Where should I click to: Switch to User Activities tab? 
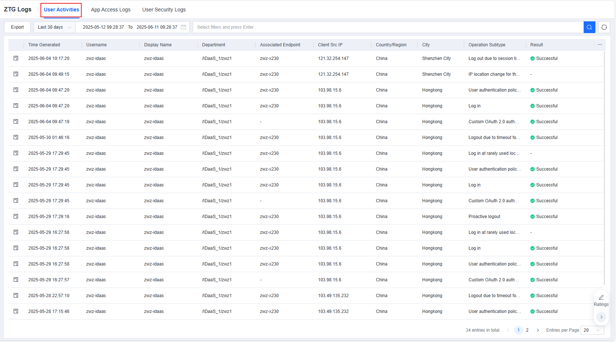point(61,10)
